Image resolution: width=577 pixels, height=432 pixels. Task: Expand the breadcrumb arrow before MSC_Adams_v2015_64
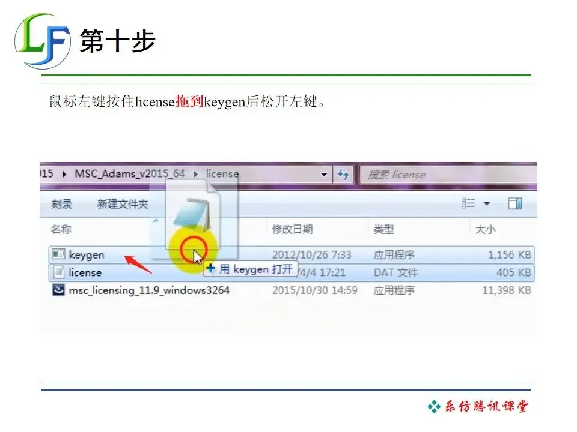pyautogui.click(x=64, y=174)
